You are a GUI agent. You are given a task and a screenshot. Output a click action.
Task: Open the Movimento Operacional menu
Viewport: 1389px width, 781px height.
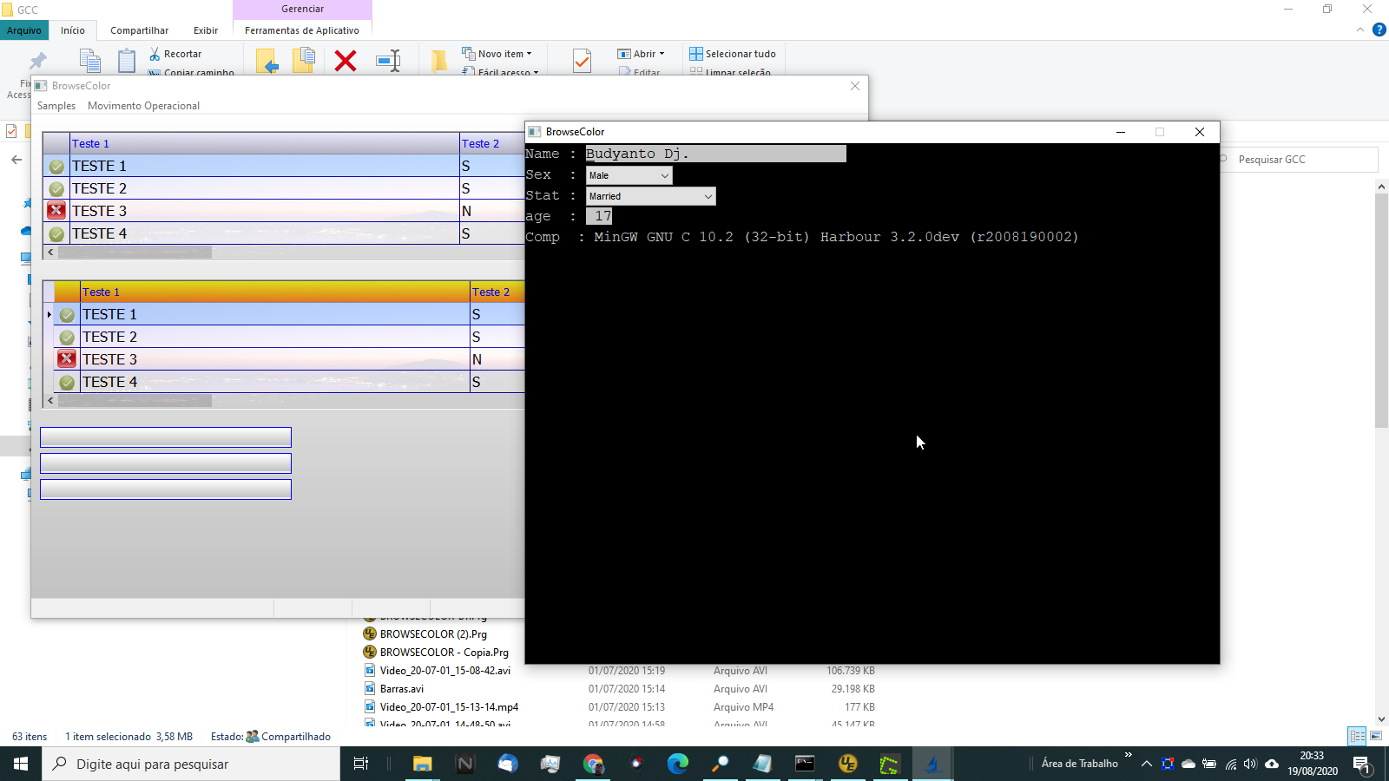coord(143,106)
